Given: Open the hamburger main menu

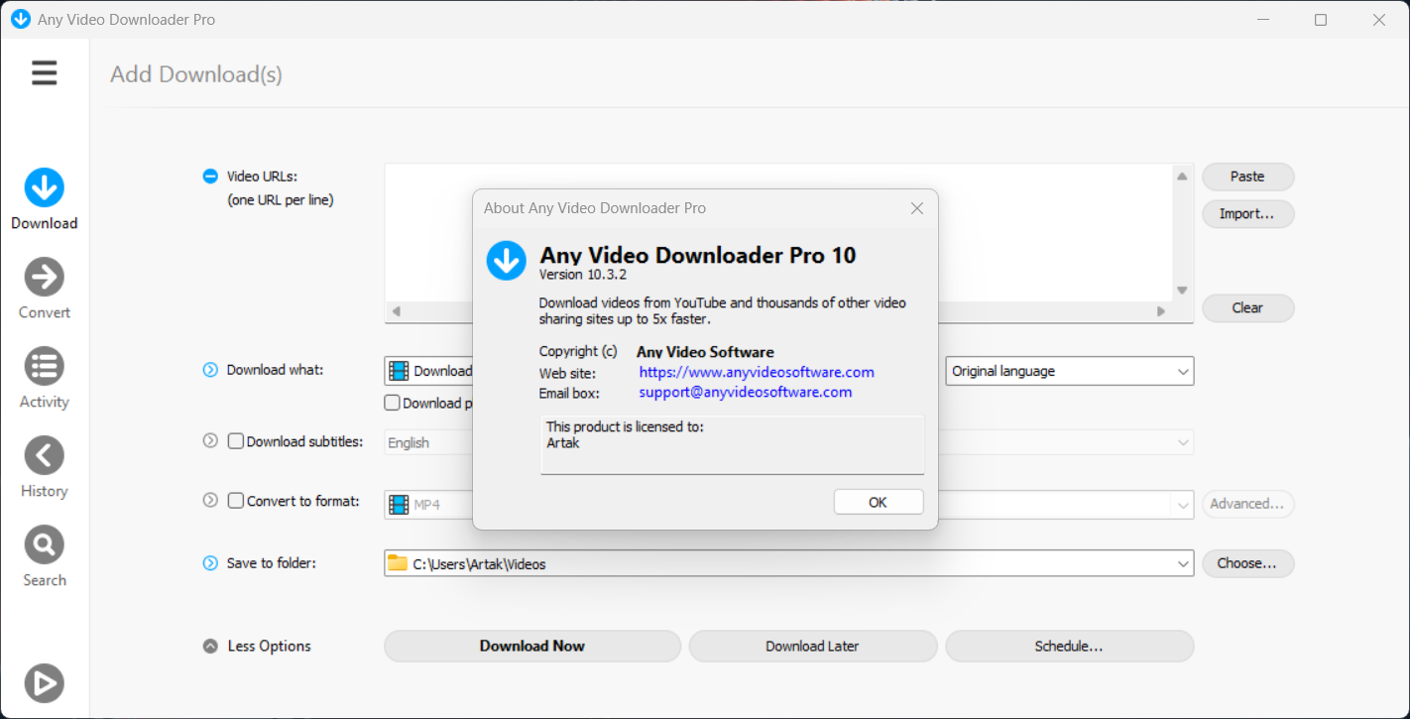Looking at the screenshot, I should click(x=45, y=72).
